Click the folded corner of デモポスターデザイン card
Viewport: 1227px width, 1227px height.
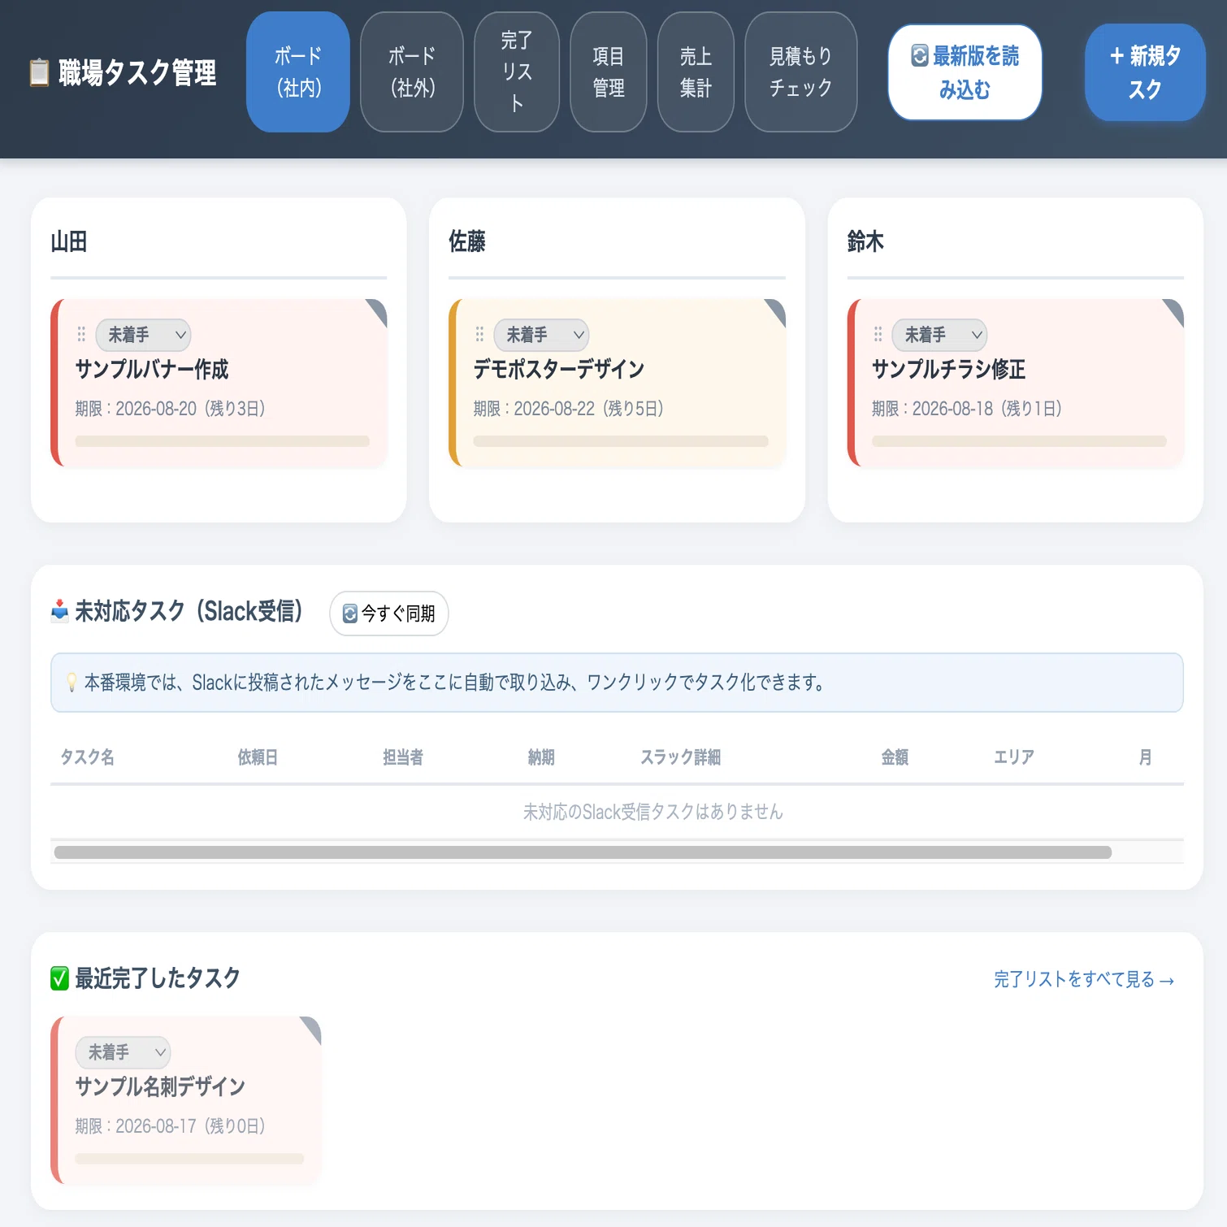(x=778, y=310)
